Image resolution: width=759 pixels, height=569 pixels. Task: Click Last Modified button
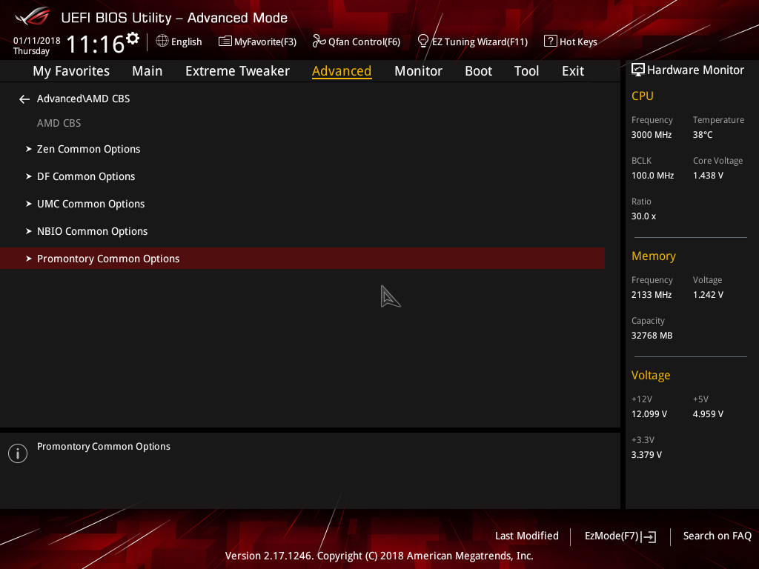527,536
